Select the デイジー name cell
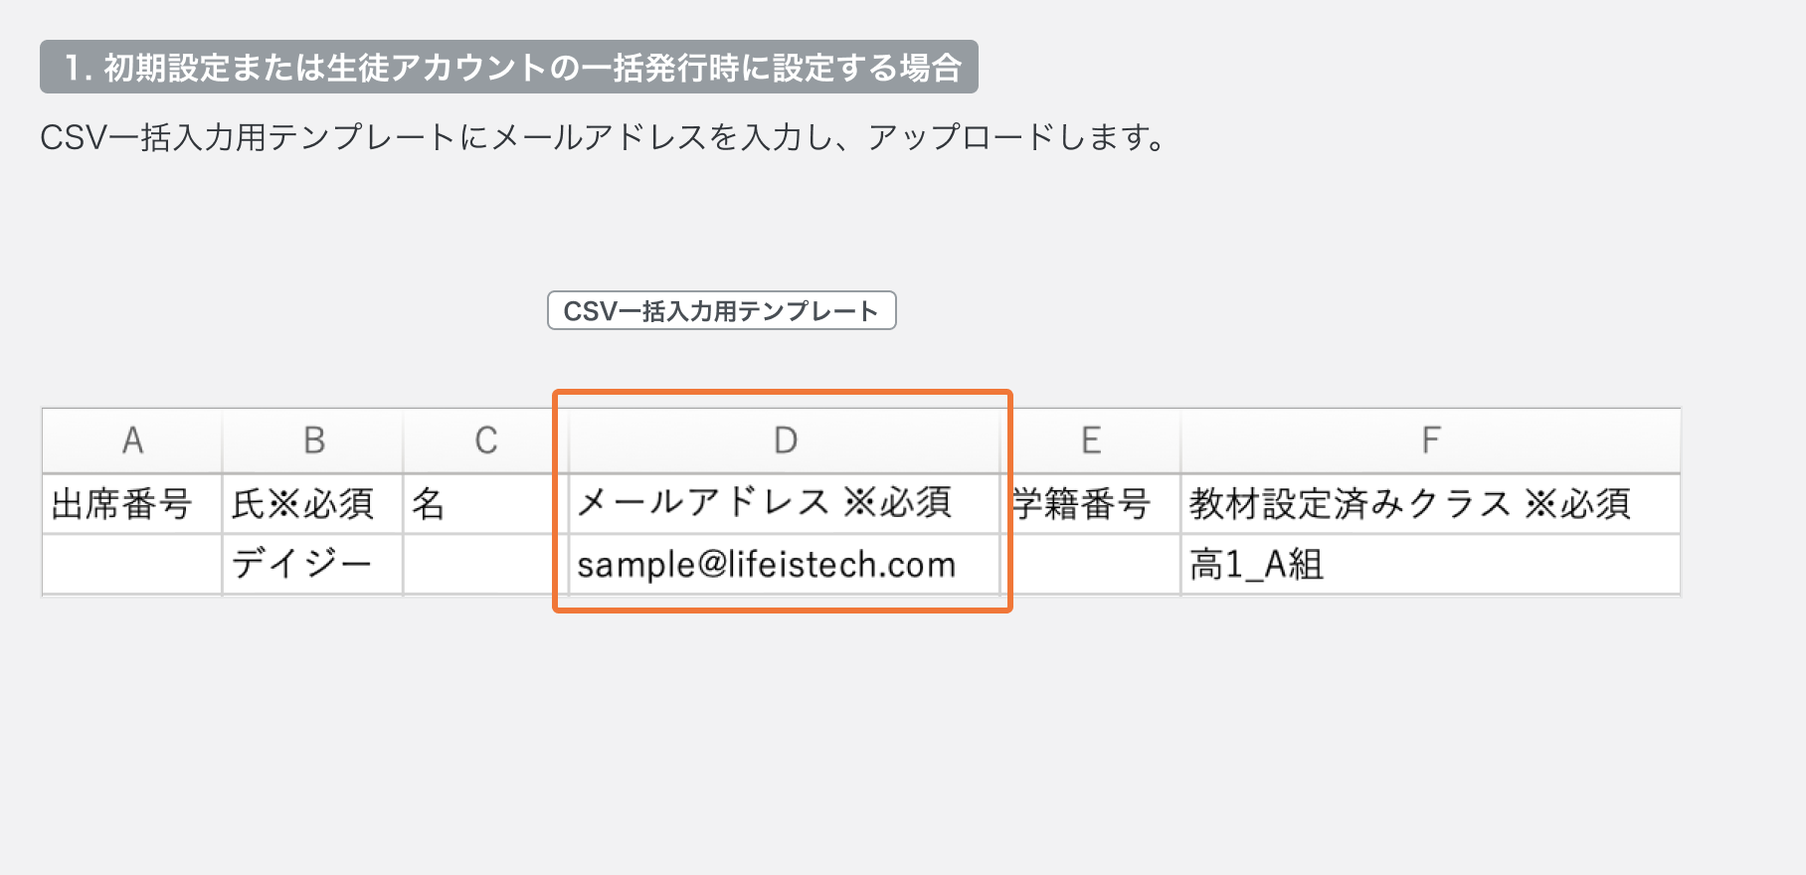This screenshot has width=1806, height=875. [x=302, y=565]
